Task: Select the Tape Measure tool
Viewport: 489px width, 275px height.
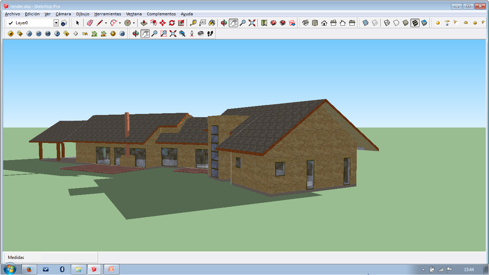Action: [x=193, y=23]
